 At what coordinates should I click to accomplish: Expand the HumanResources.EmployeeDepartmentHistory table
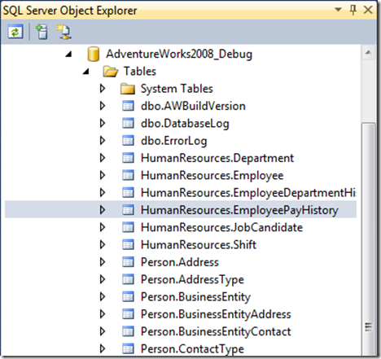tap(103, 193)
